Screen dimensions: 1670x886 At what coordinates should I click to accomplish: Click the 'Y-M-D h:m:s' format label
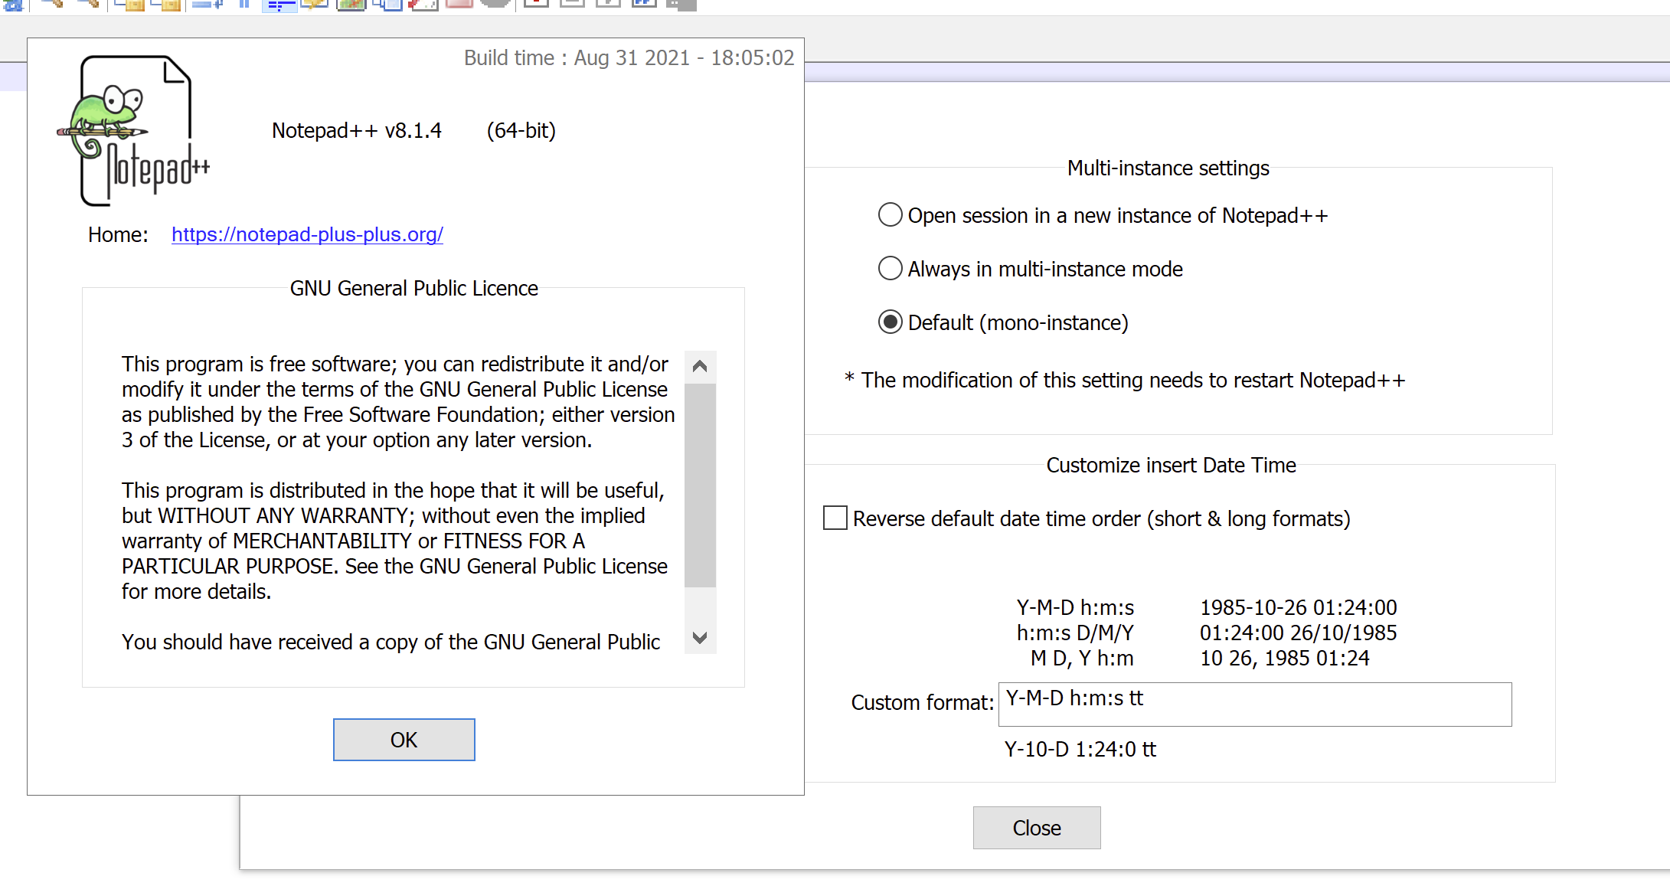tap(1075, 607)
